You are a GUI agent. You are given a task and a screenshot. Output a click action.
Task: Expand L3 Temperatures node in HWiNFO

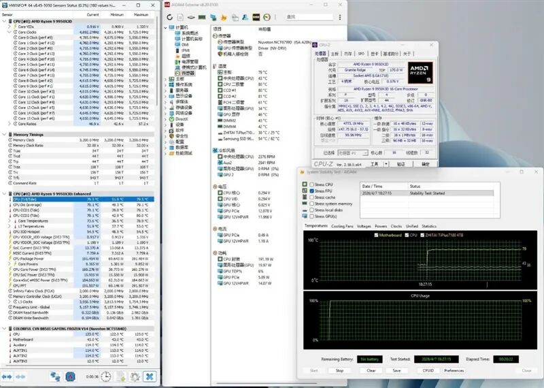pyautogui.click(x=10, y=226)
